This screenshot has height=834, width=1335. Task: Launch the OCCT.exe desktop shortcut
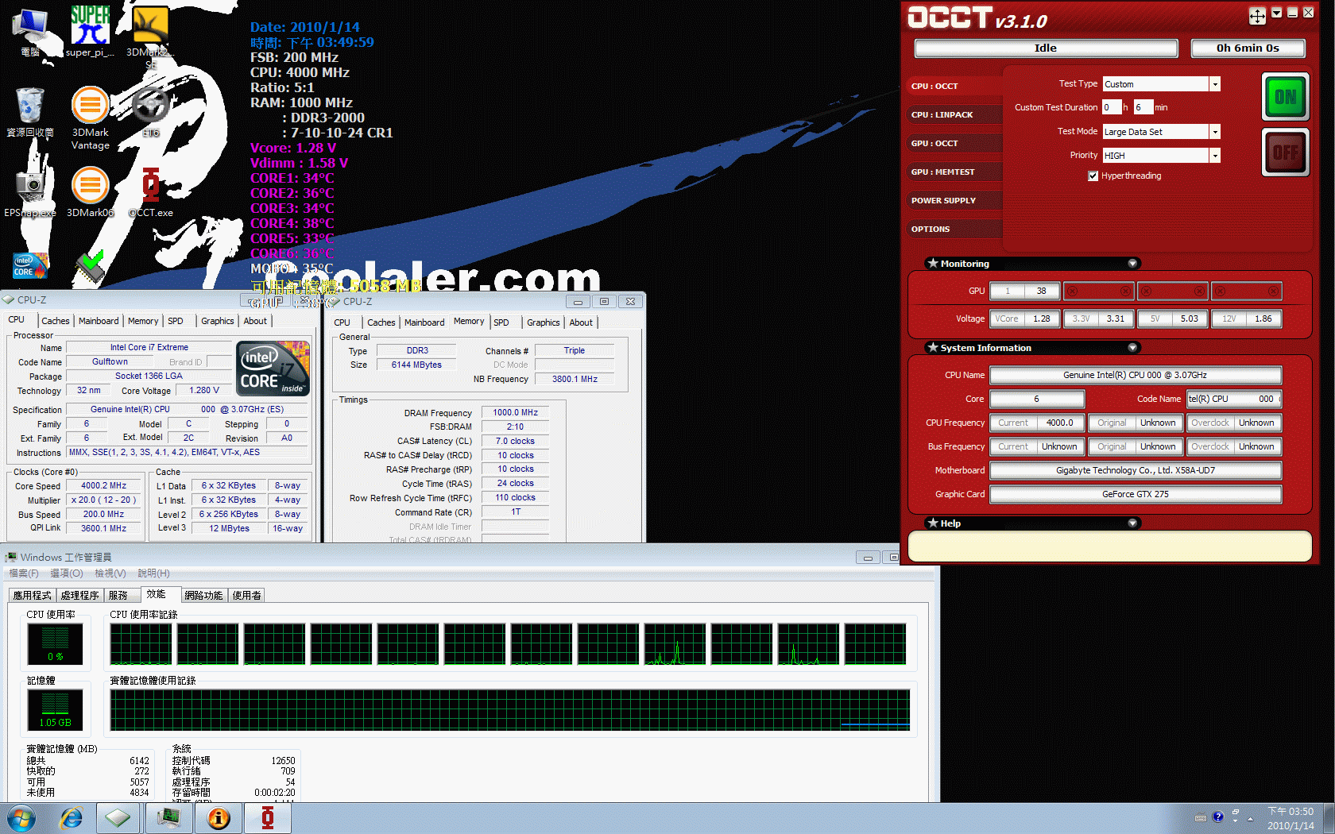coord(151,191)
